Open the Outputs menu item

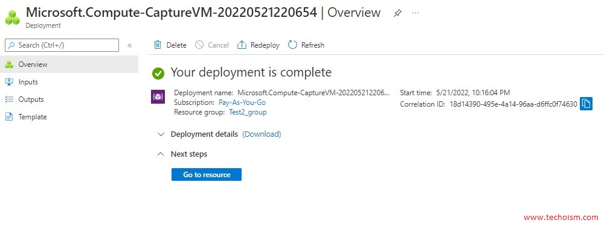click(69, 99)
